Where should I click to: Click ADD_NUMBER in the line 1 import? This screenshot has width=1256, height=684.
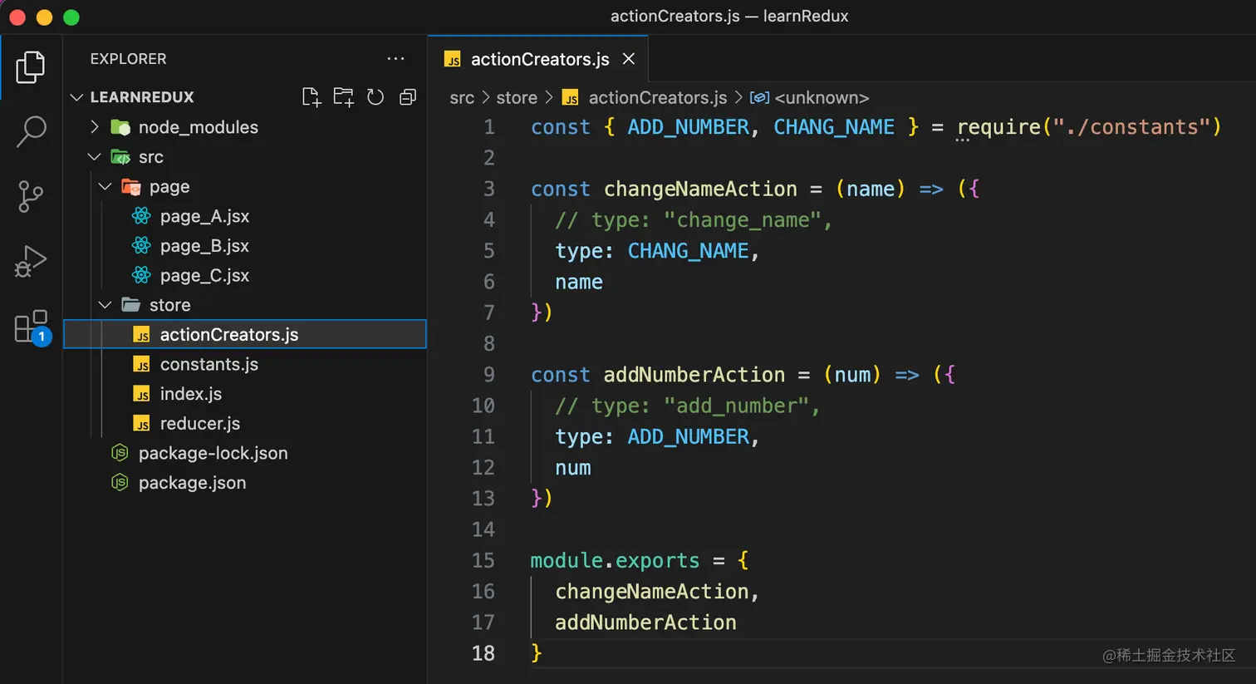688,127
